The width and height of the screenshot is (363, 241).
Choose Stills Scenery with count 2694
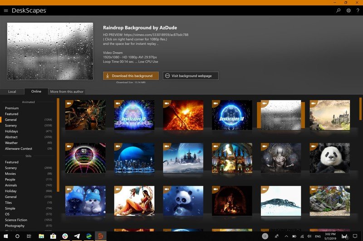28,168
